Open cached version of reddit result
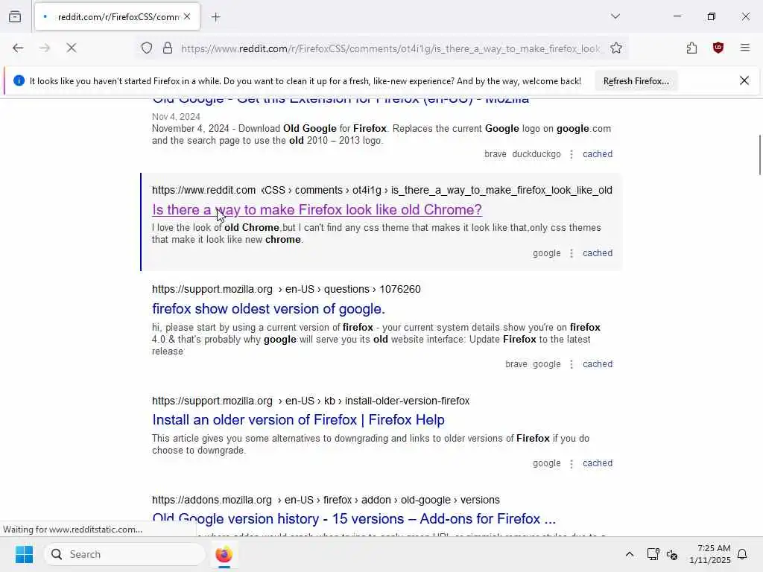Viewport: 763px width, 572px height. click(598, 253)
